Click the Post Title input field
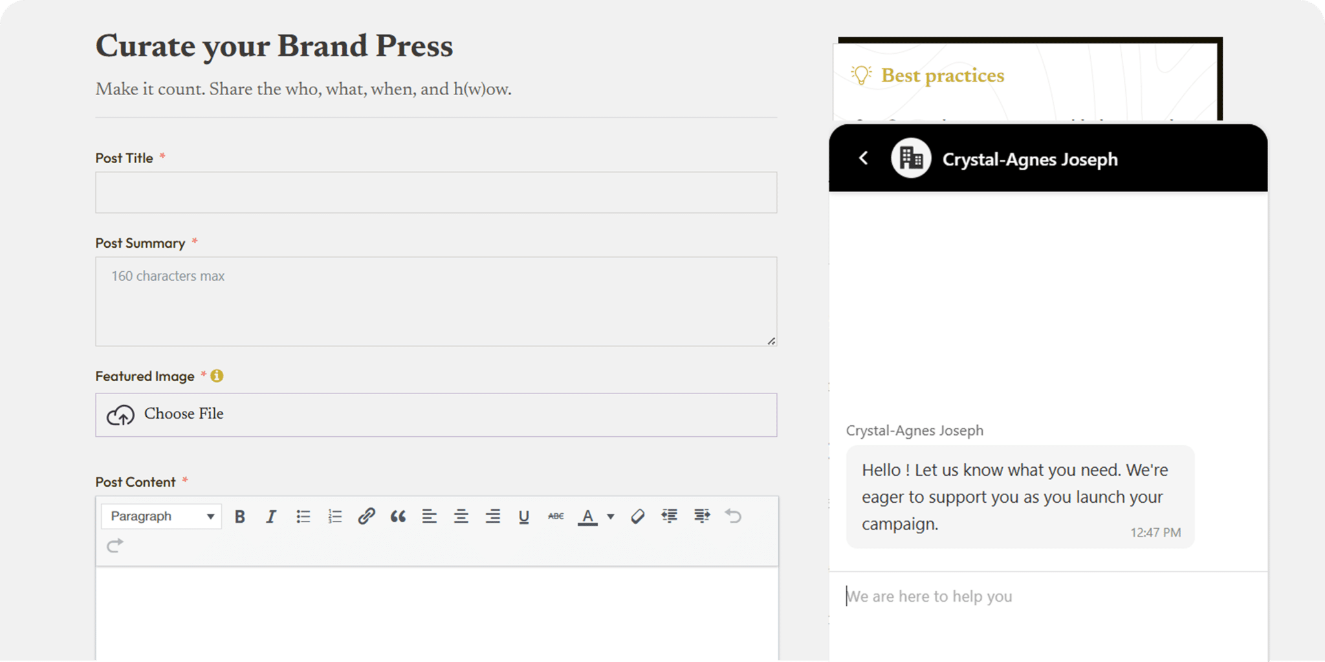This screenshot has width=1325, height=662. point(435,192)
